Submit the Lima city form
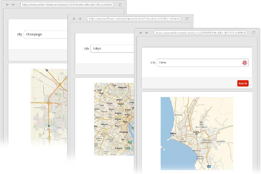This screenshot has width=261, height=174. click(x=243, y=83)
